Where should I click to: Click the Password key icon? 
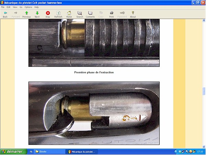point(122,14)
